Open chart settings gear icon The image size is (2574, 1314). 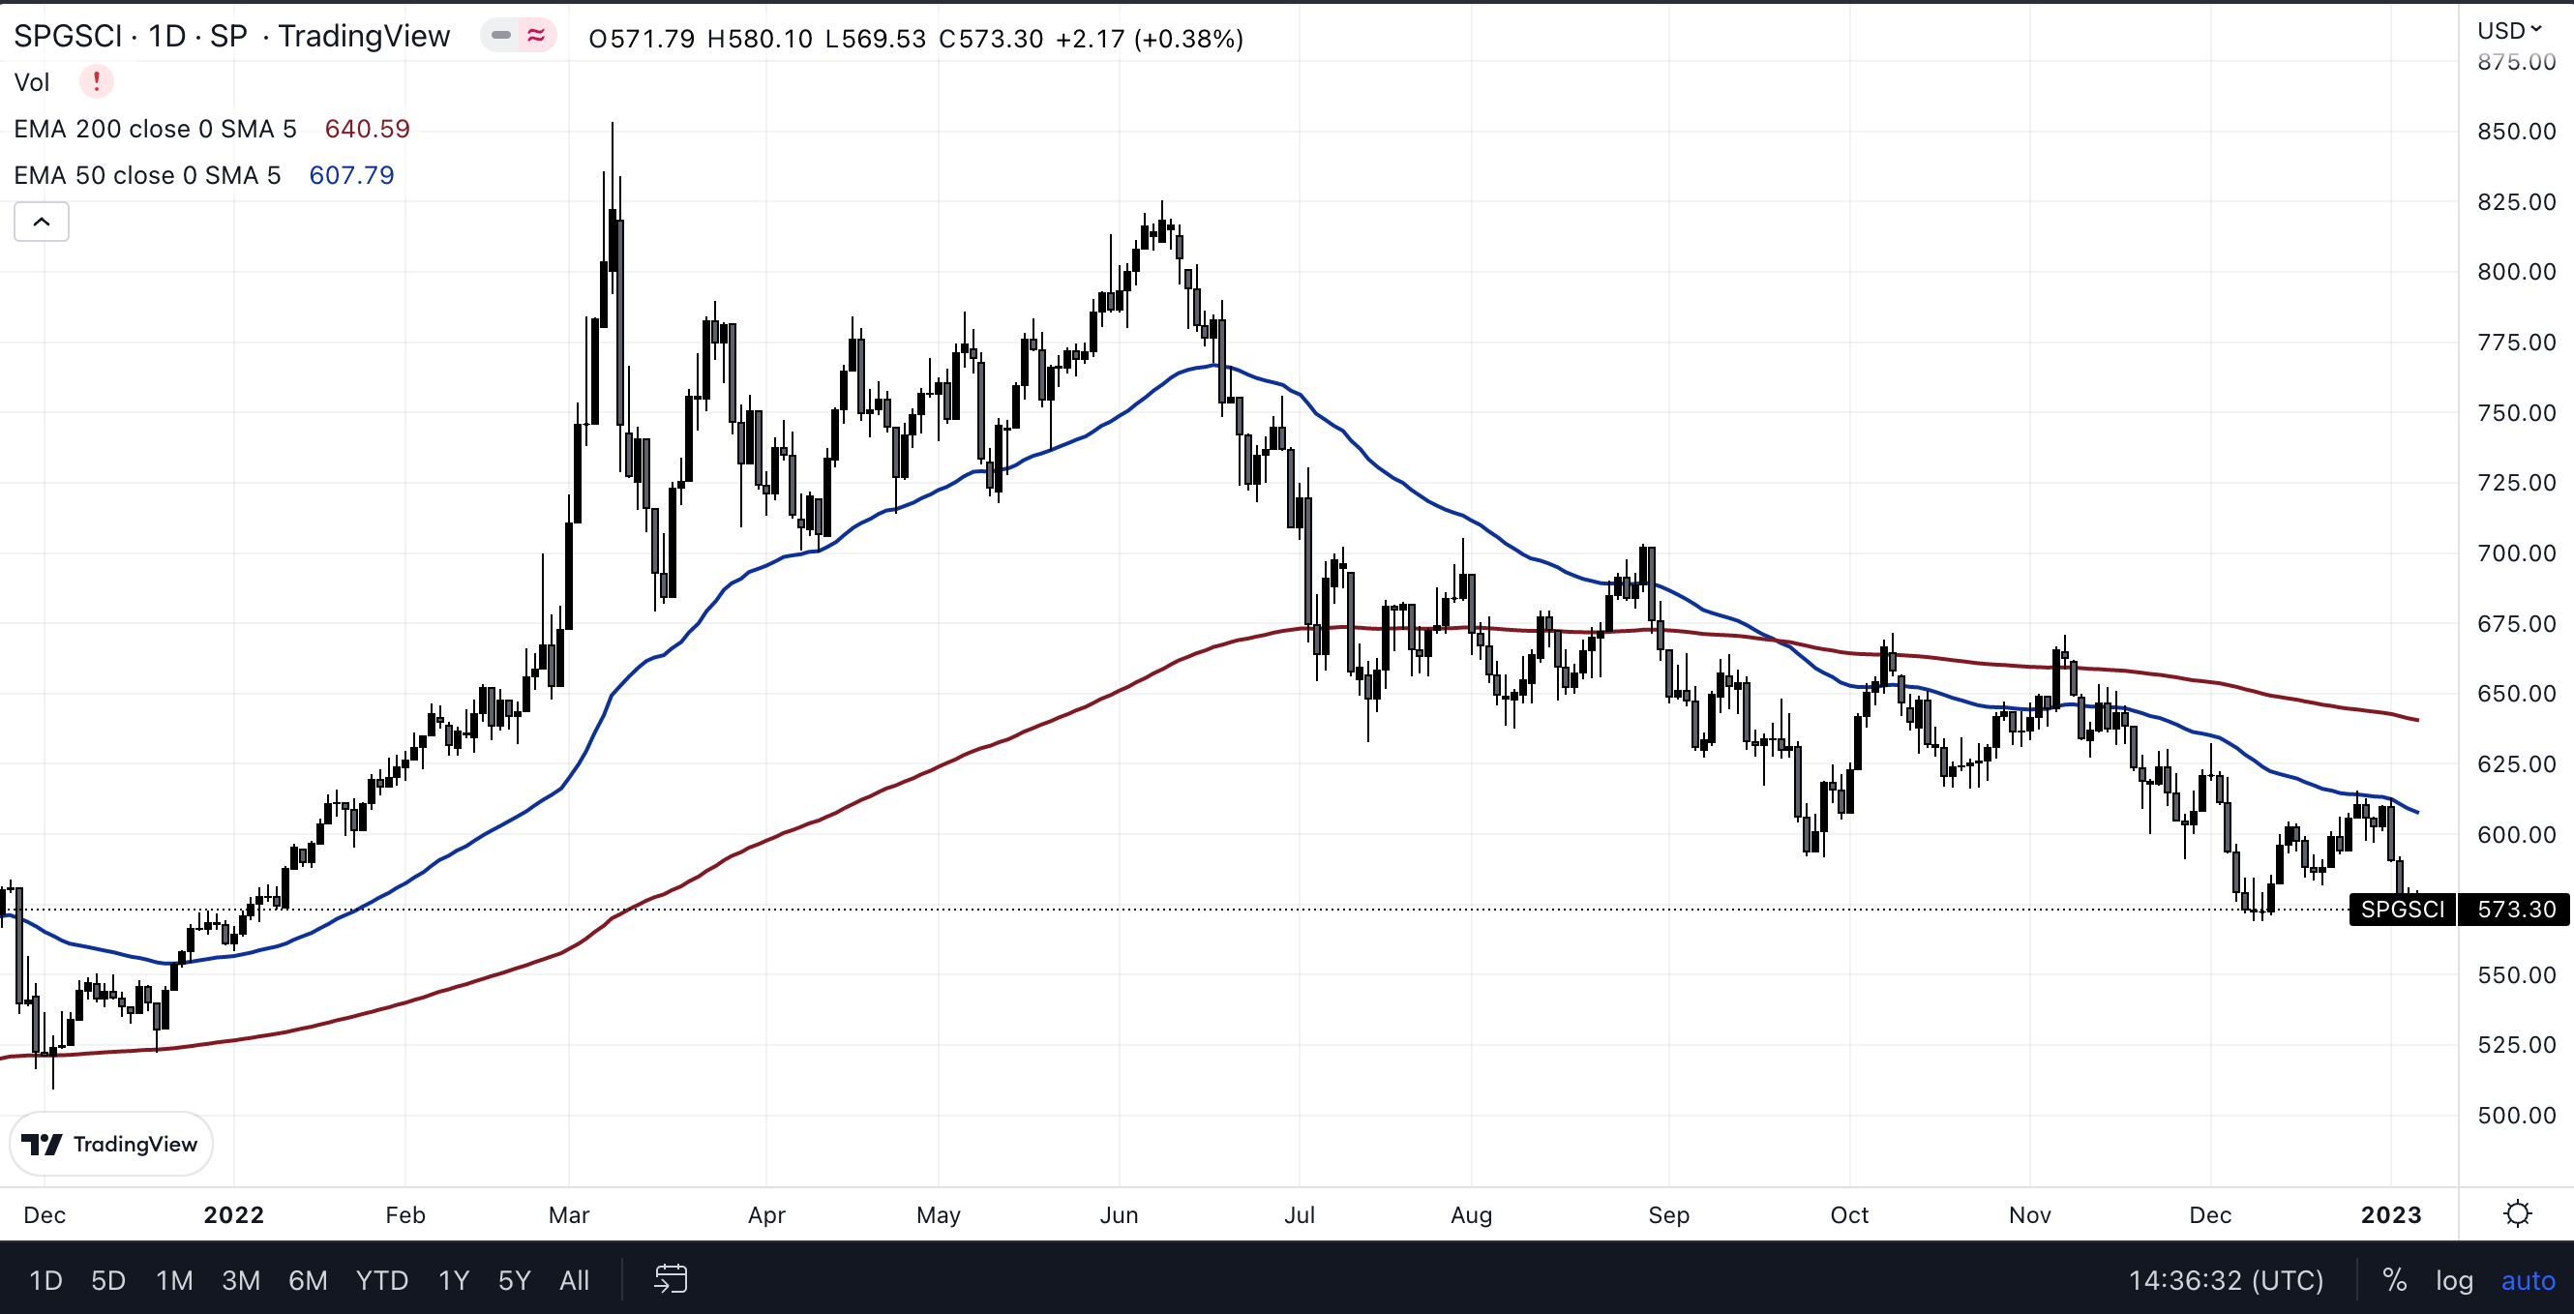click(2517, 1214)
